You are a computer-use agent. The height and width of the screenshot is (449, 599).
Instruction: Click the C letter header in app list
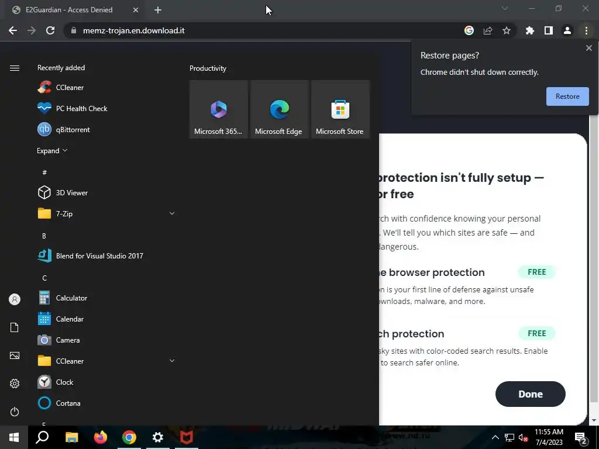tap(44, 278)
